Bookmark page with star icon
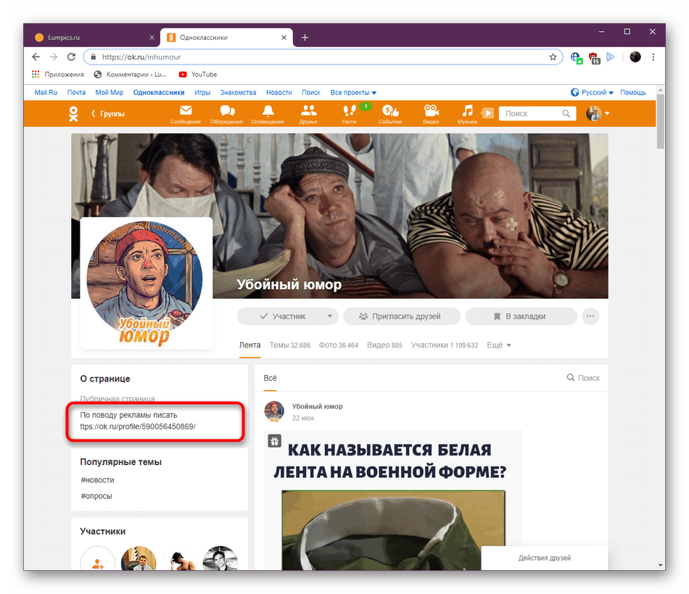689x594 pixels. [553, 57]
